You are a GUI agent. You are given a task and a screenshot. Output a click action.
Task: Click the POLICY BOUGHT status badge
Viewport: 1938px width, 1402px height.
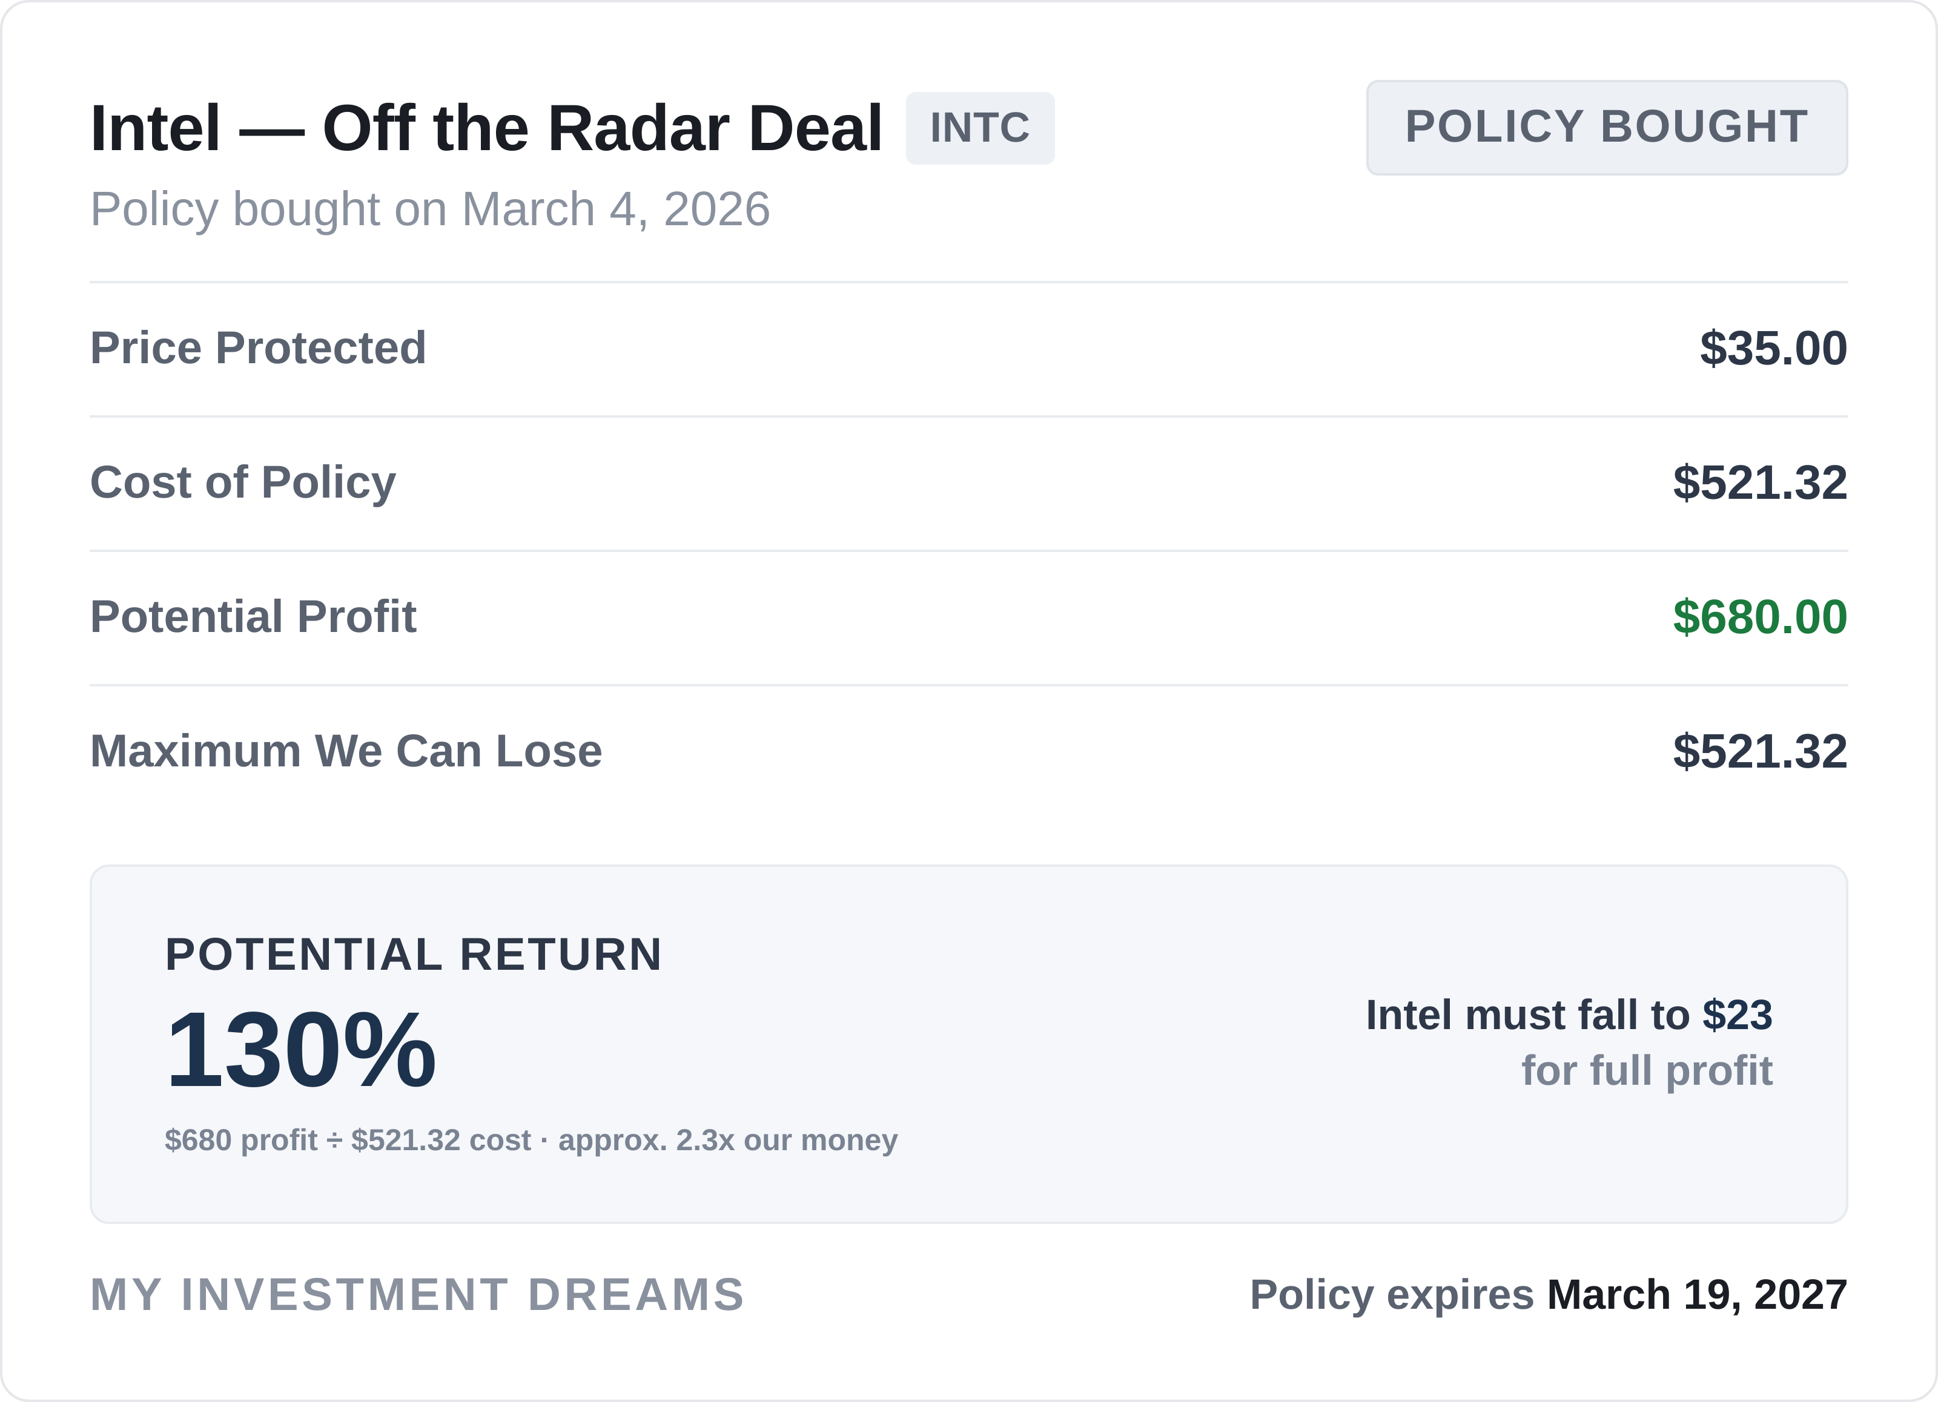pyautogui.click(x=1607, y=128)
